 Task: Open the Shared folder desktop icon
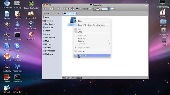tap(163, 23)
